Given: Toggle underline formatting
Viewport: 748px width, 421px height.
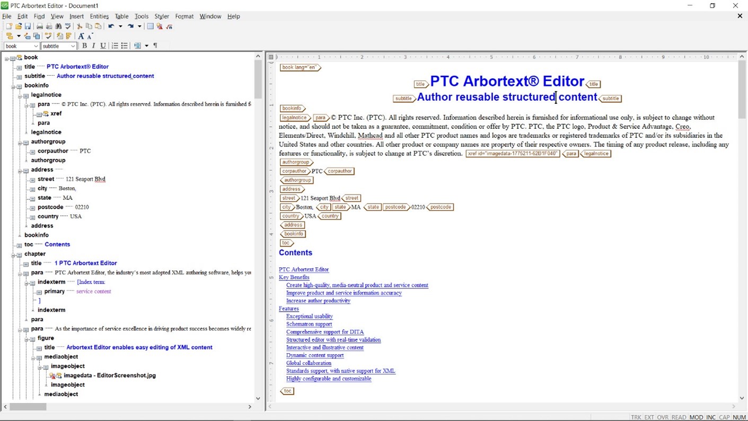Looking at the screenshot, I should 103,46.
